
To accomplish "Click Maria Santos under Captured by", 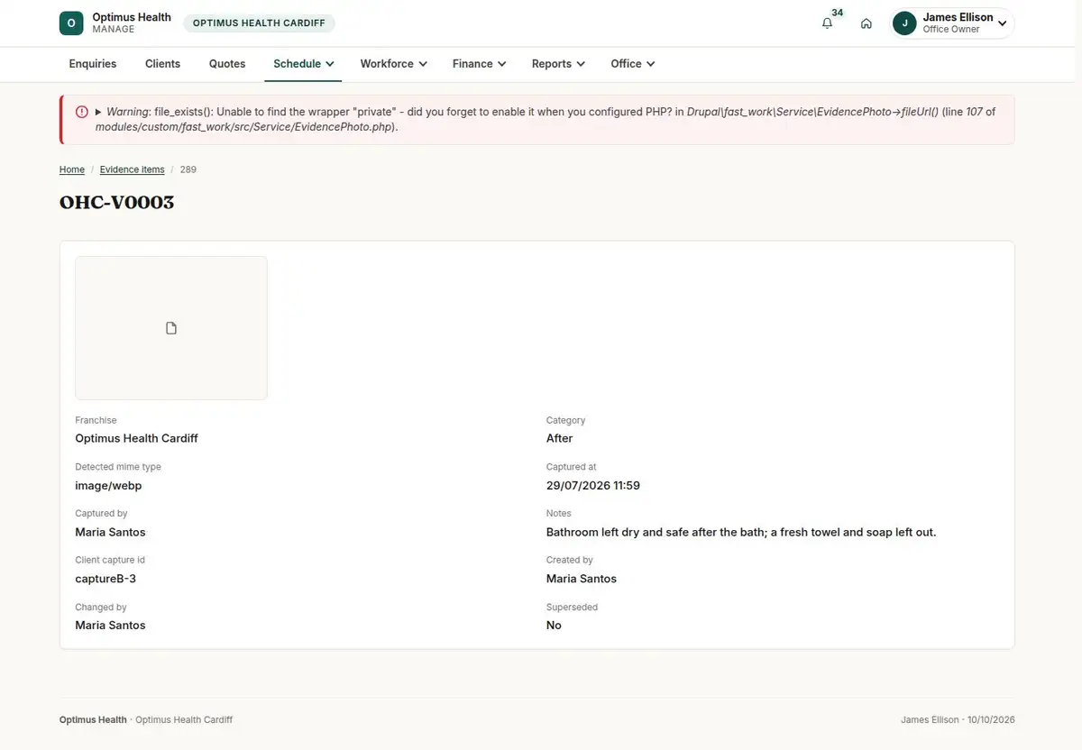I will 110,532.
